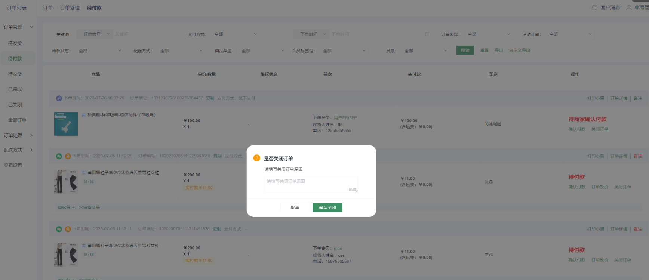Go to 已关闭 in sidebar
The height and width of the screenshot is (280, 649).
pos(15,105)
